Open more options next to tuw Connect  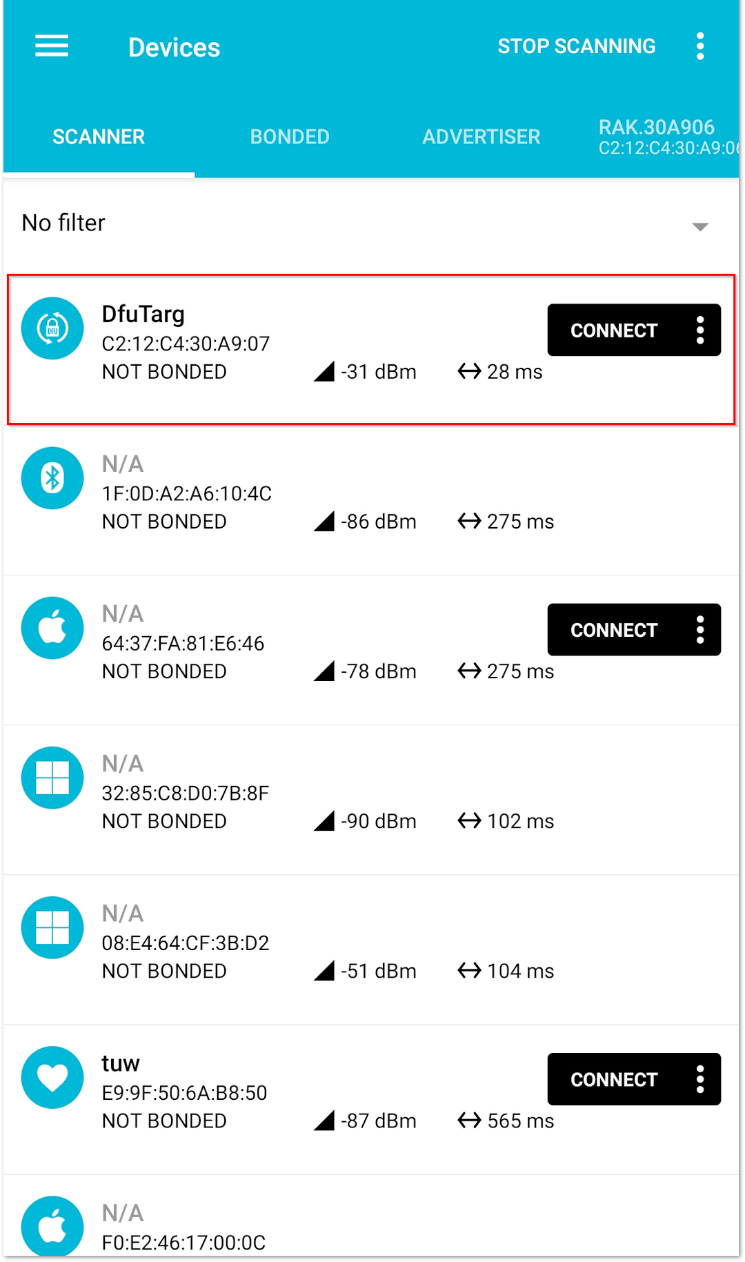700,1079
